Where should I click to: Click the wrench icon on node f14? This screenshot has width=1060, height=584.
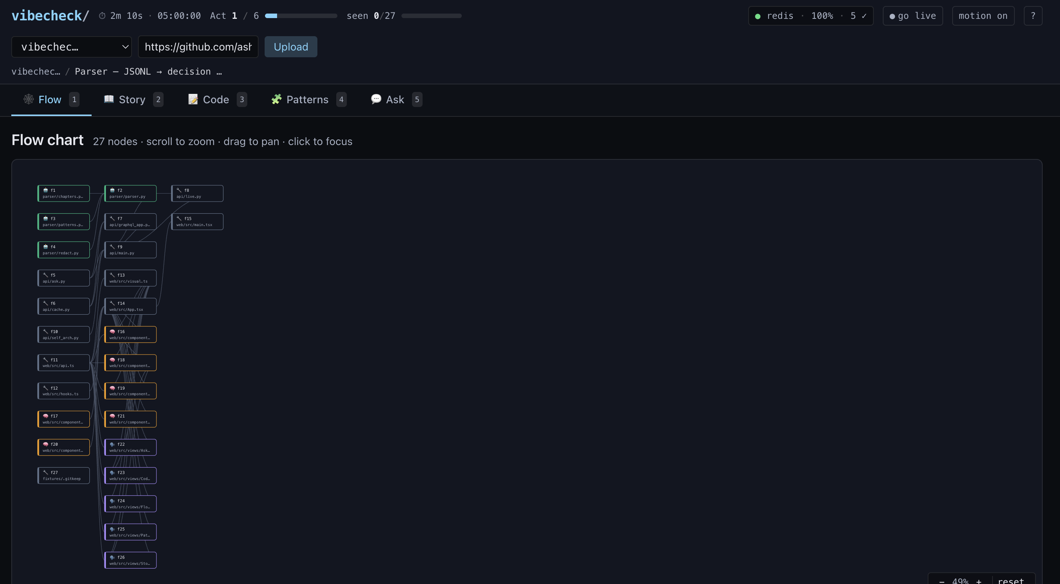(x=112, y=303)
